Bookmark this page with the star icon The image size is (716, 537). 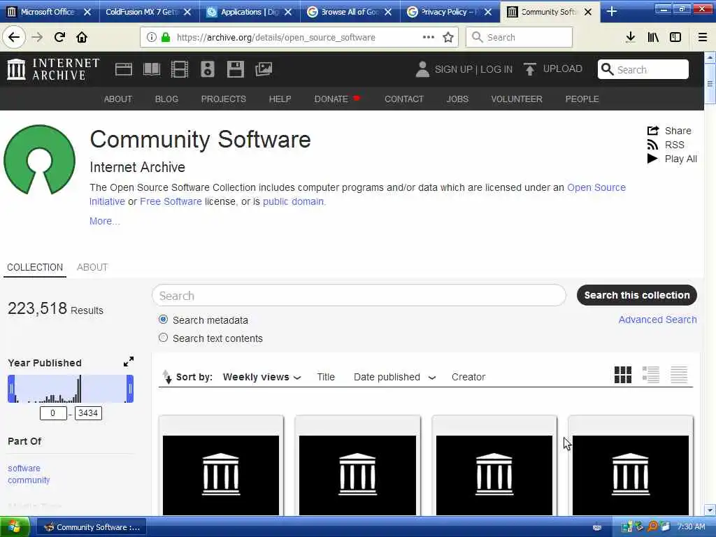(x=448, y=38)
